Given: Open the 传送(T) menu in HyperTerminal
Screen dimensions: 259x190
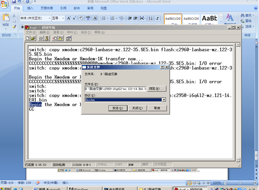Looking at the screenshot, I should point(86,32).
